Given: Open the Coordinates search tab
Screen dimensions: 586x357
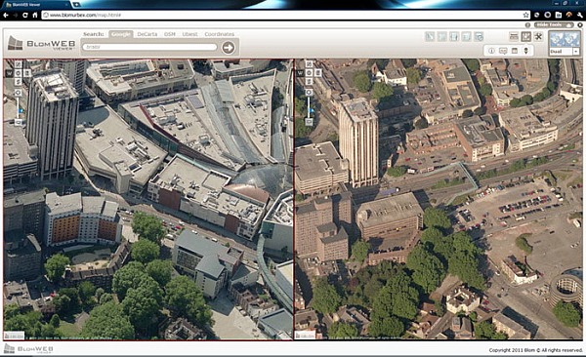Looking at the screenshot, I should [220, 34].
